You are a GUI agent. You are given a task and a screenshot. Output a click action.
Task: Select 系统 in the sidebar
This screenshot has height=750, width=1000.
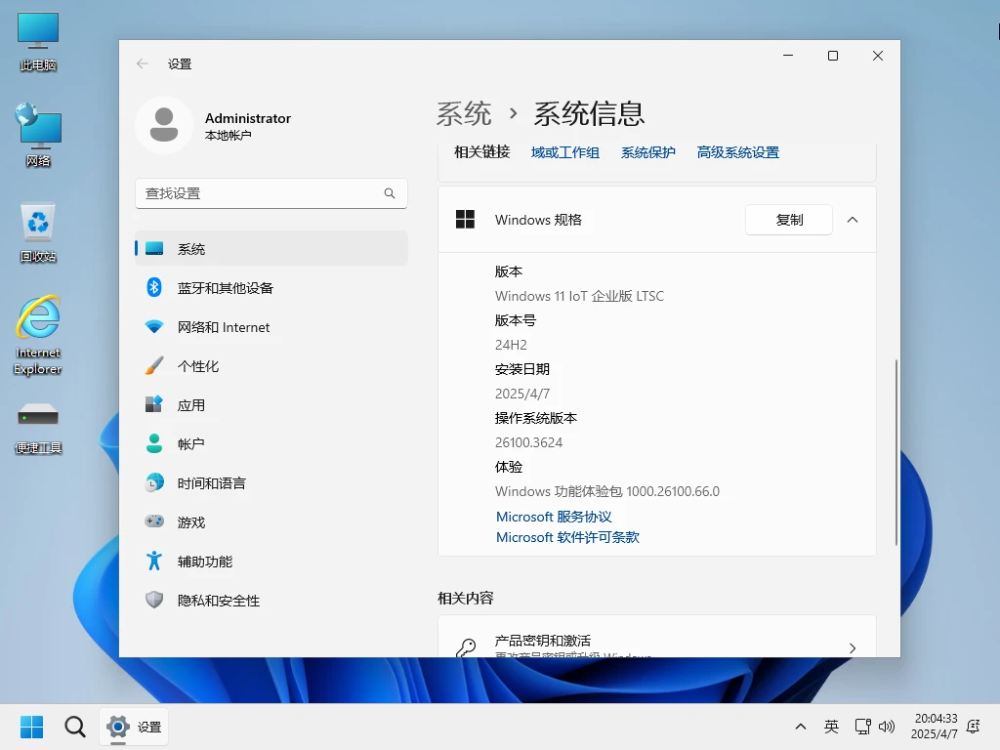coord(191,249)
